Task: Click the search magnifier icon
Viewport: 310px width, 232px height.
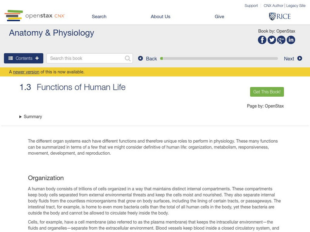Action: point(128,58)
